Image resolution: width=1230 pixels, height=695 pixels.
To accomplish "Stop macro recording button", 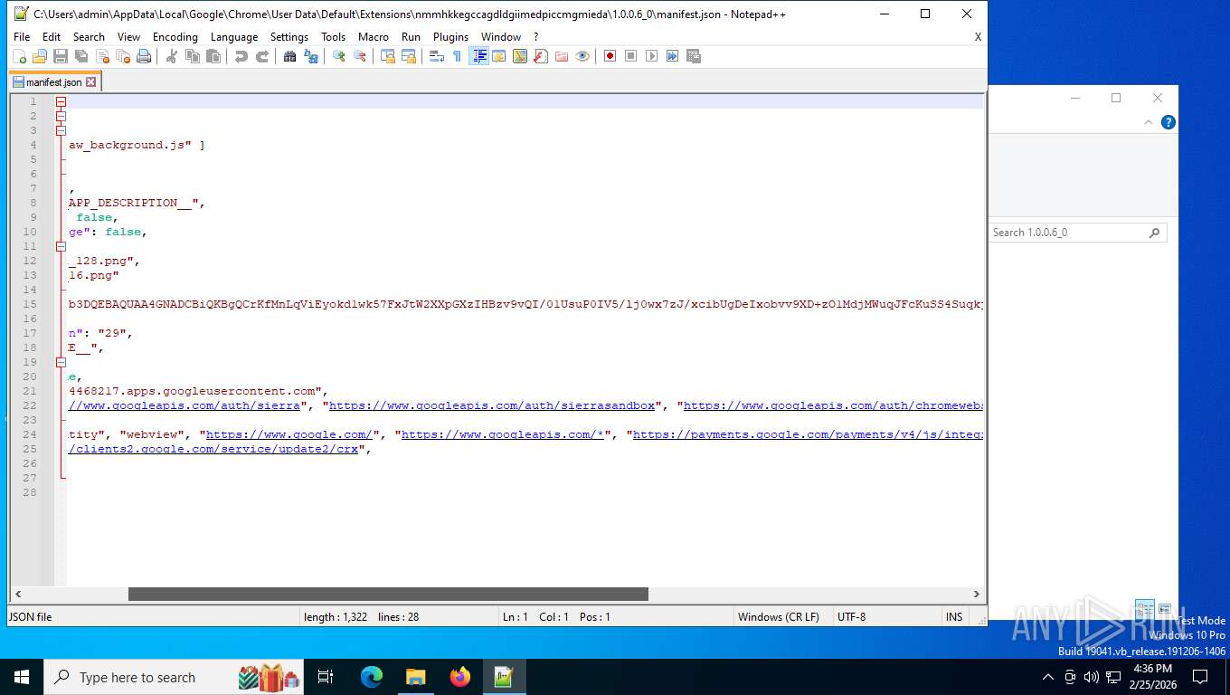I will click(x=630, y=56).
